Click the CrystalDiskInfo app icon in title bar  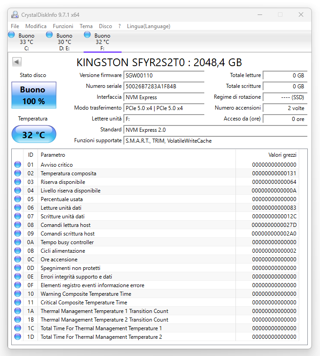[15, 14]
